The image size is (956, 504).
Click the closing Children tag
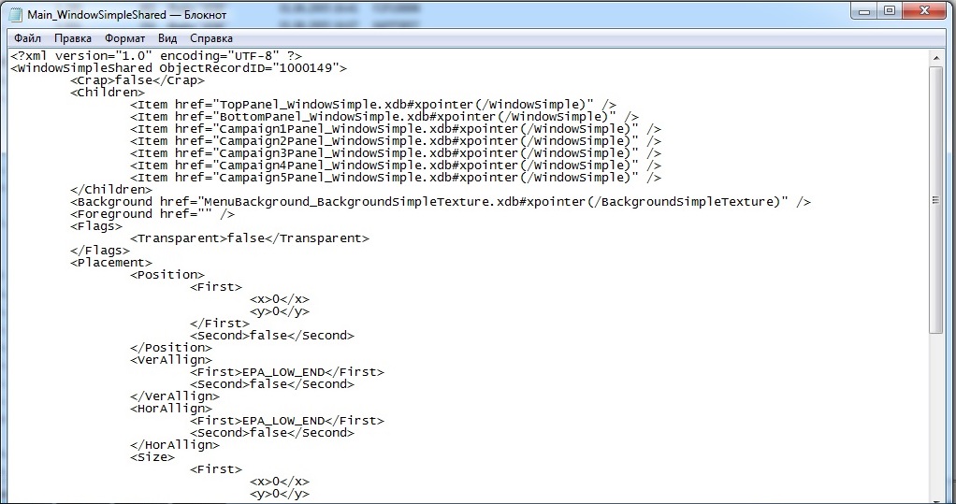[x=111, y=190]
